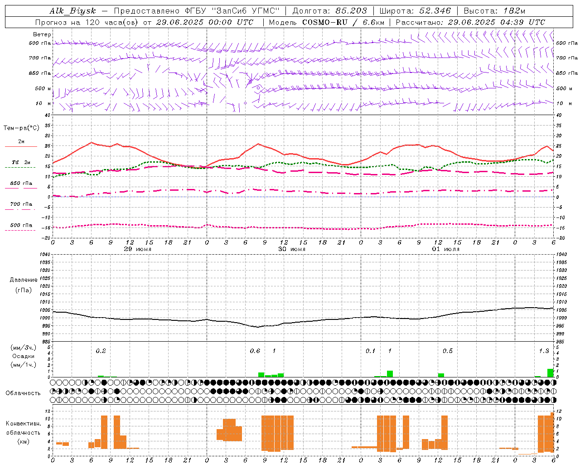Click the 0.1 precipitation total value
This screenshot has height=464, width=580.
coord(371,351)
